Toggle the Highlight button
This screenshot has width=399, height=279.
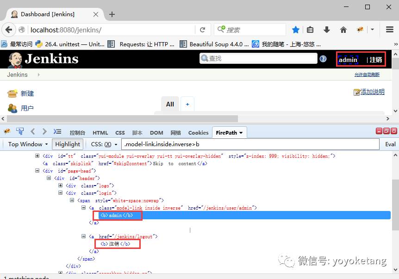coord(68,144)
